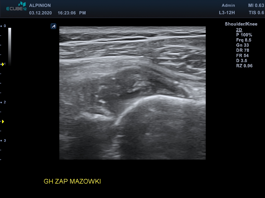This screenshot has height=198, width=265.
Task: Click the Admin user label
Action: pos(228,5)
